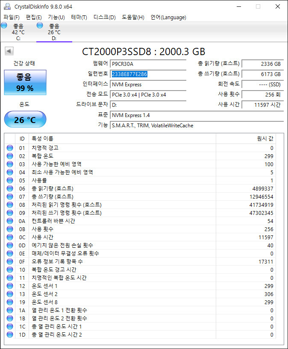Select the 04 최소 사용 가능한 예비 영역 row text
Viewport: 288px width, 349px height.
[62, 172]
